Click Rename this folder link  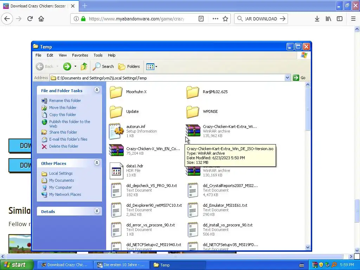(x=65, y=101)
